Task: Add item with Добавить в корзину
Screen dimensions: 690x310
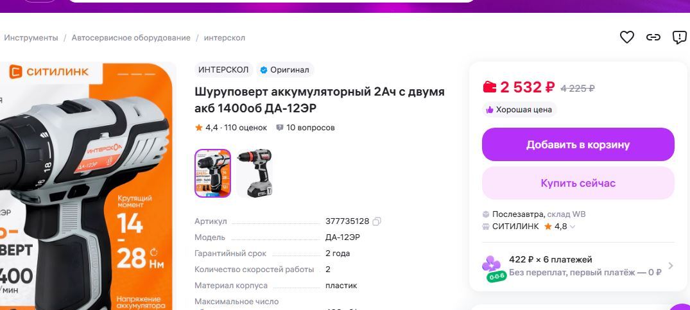Action: tap(578, 144)
